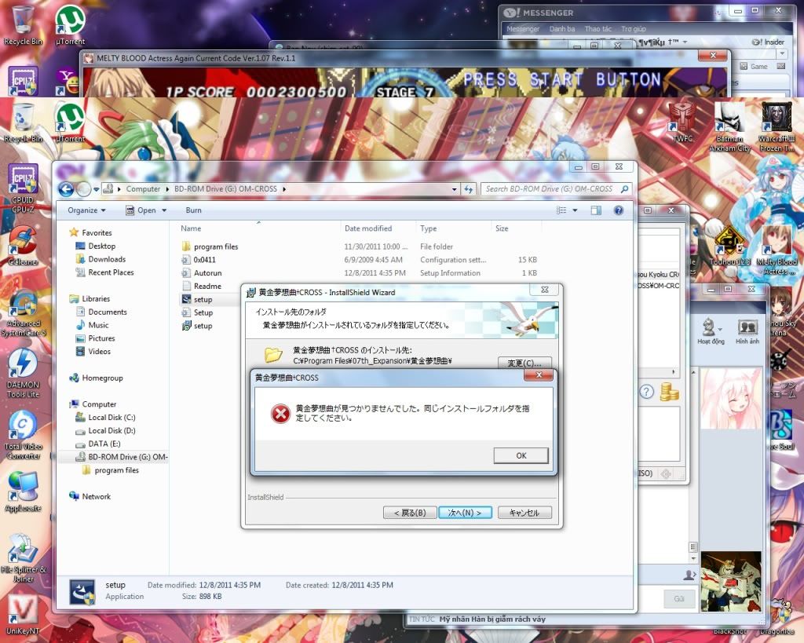Launch the Touhou 12.3 desktop icon

click(x=729, y=245)
